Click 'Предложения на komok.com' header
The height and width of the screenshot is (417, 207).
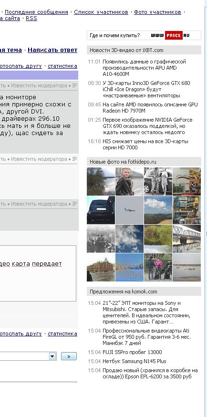point(144,292)
